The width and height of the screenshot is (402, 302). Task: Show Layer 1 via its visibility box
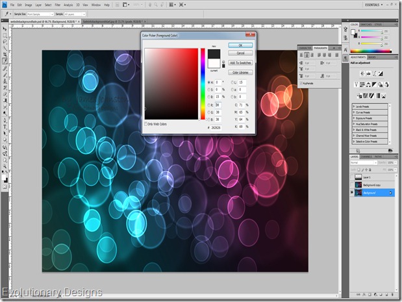pyautogui.click(x=352, y=177)
